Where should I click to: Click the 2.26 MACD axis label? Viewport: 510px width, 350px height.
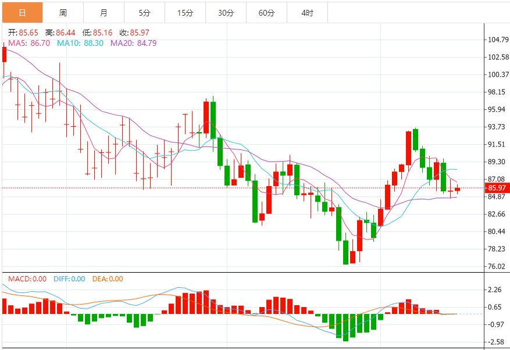point(495,290)
